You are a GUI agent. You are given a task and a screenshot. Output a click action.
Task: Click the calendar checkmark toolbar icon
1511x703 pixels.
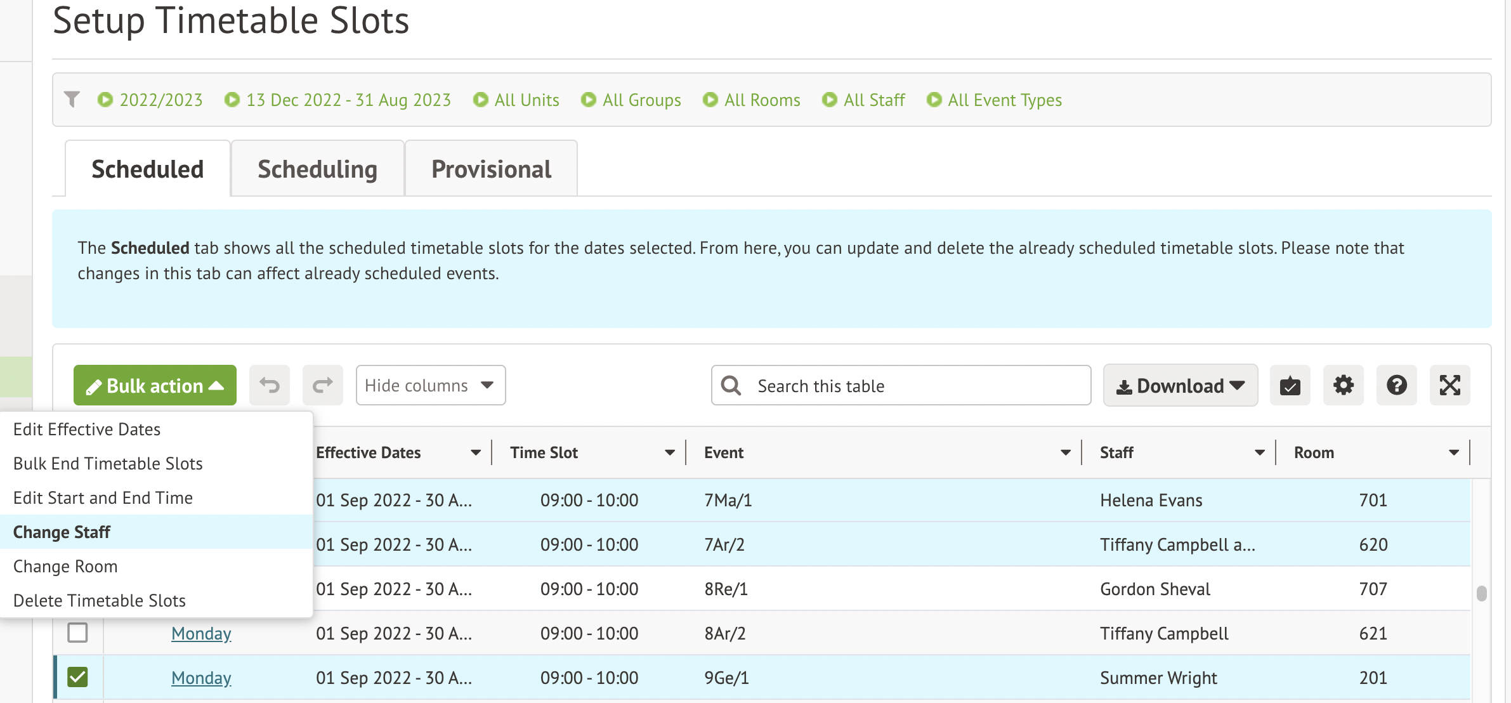coord(1290,385)
